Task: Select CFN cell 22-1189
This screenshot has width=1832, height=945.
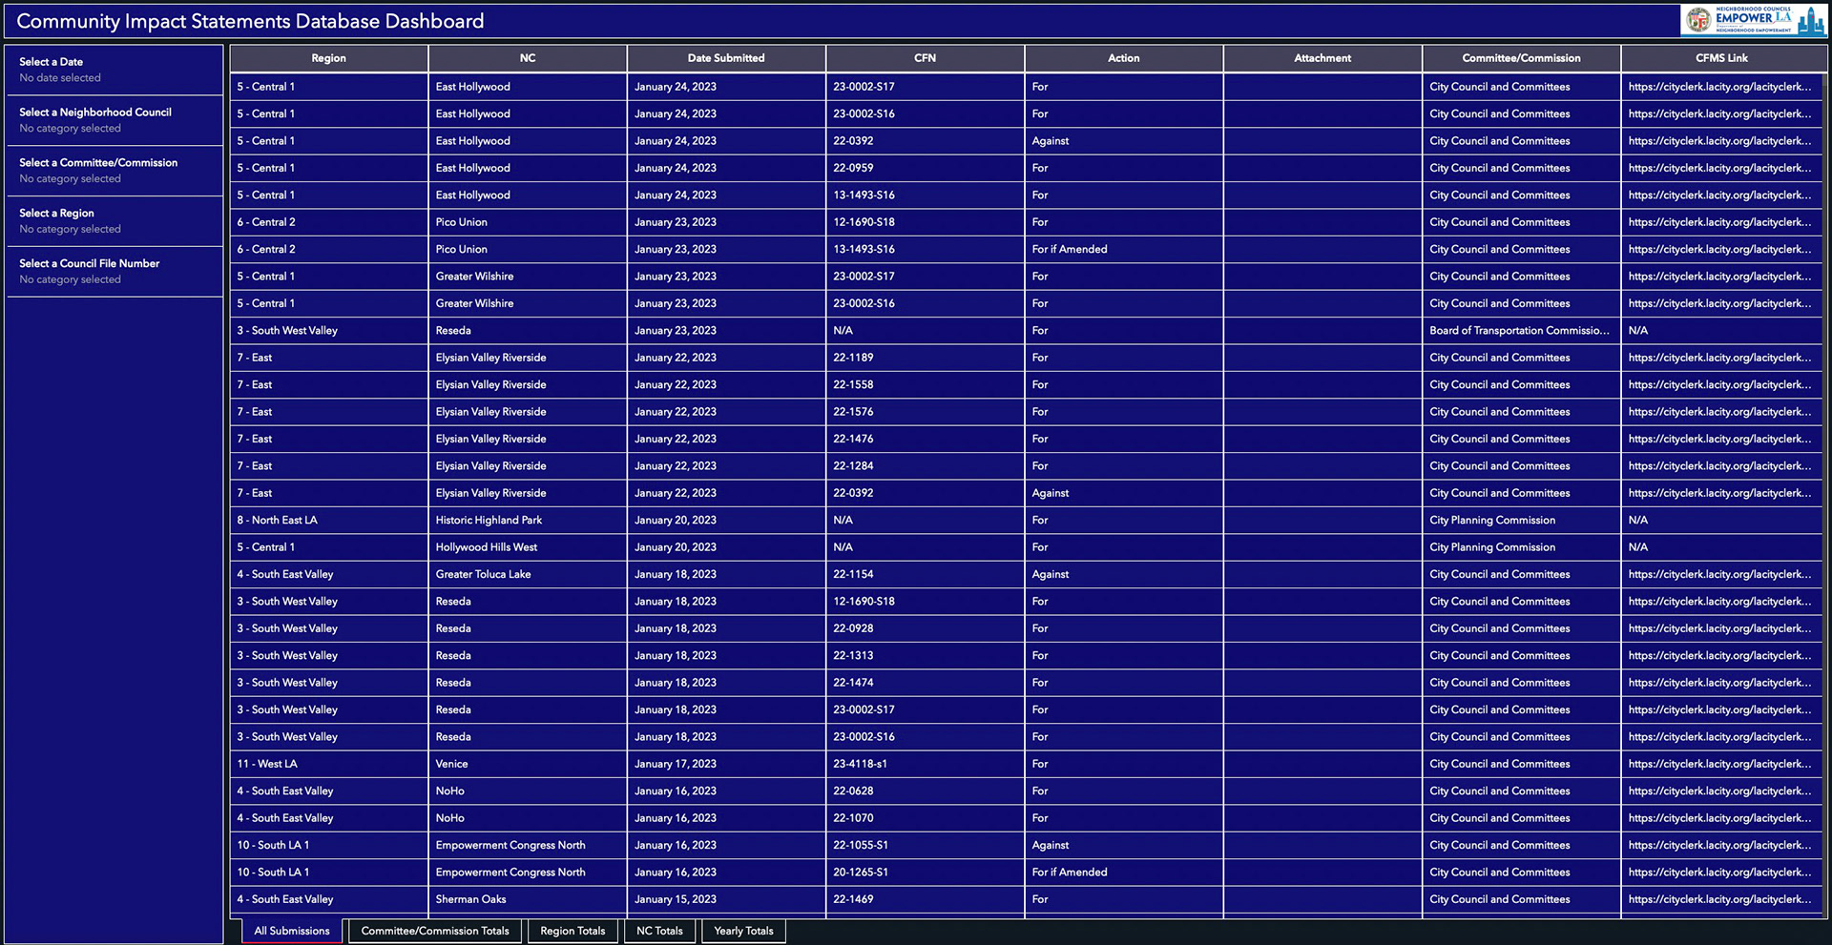Action: [925, 358]
